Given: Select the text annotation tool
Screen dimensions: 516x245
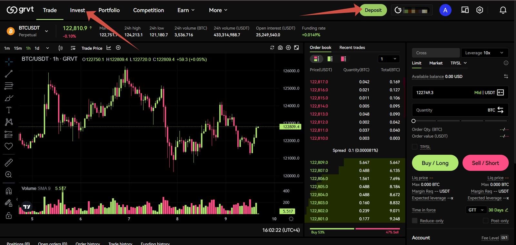Looking at the screenshot, I should (x=9, y=110).
